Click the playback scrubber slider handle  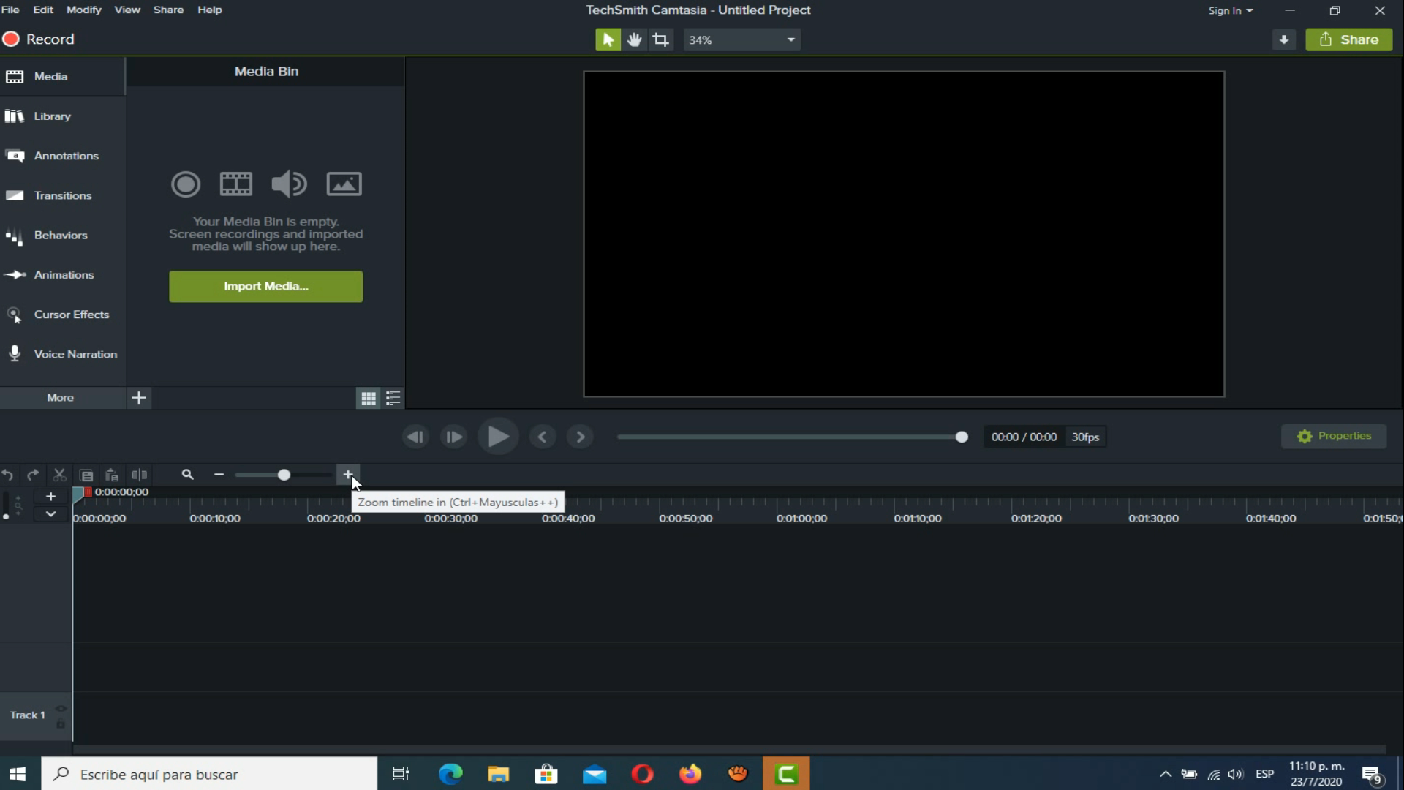[962, 437]
